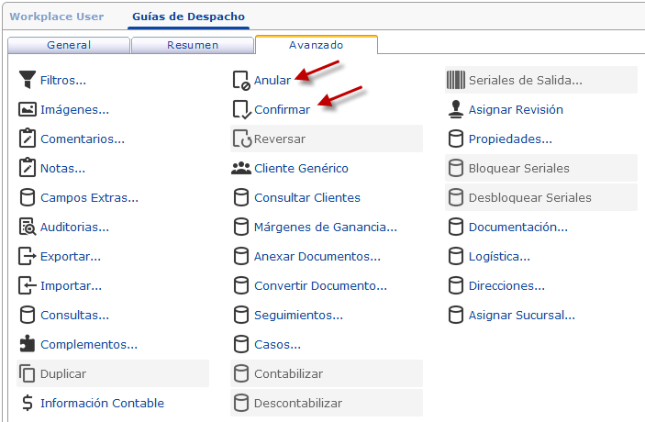Click the stamp icon beside Asignar Revisión
Screen dimensions: 645x422
coord(455,109)
